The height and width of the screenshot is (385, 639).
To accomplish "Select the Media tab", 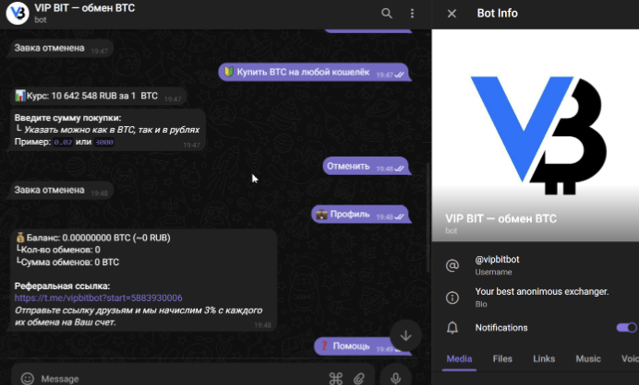I will pyautogui.click(x=460, y=358).
